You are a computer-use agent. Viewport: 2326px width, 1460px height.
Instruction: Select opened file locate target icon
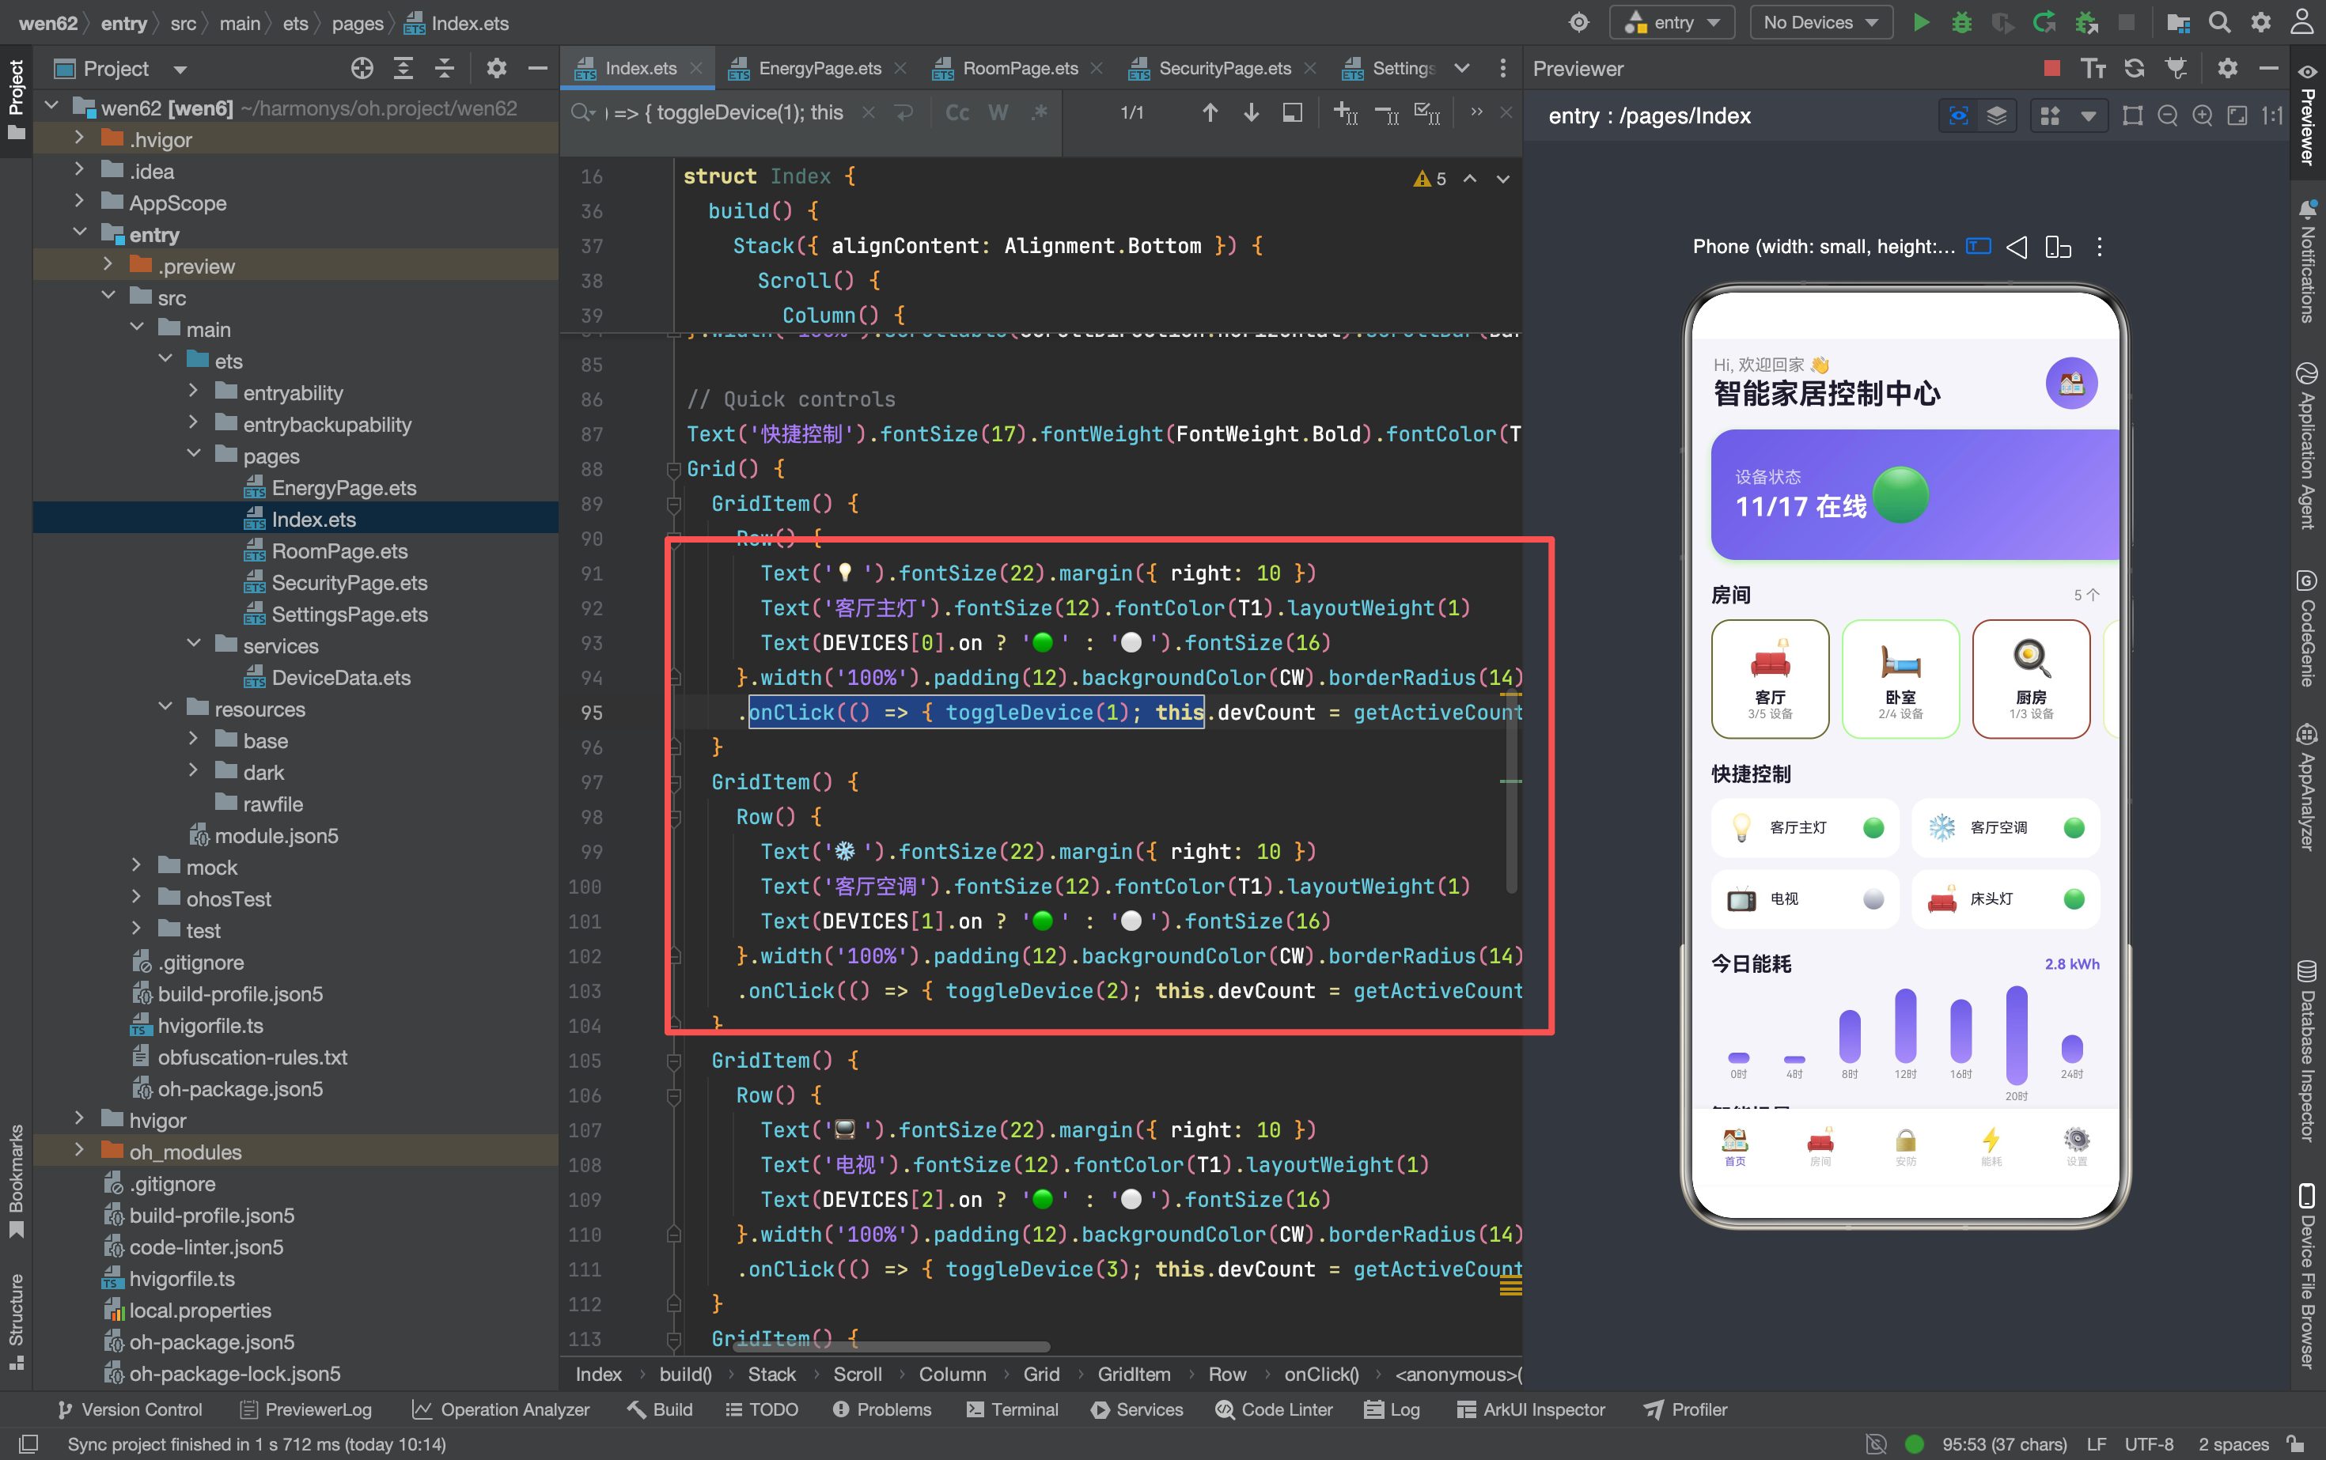pos(362,69)
